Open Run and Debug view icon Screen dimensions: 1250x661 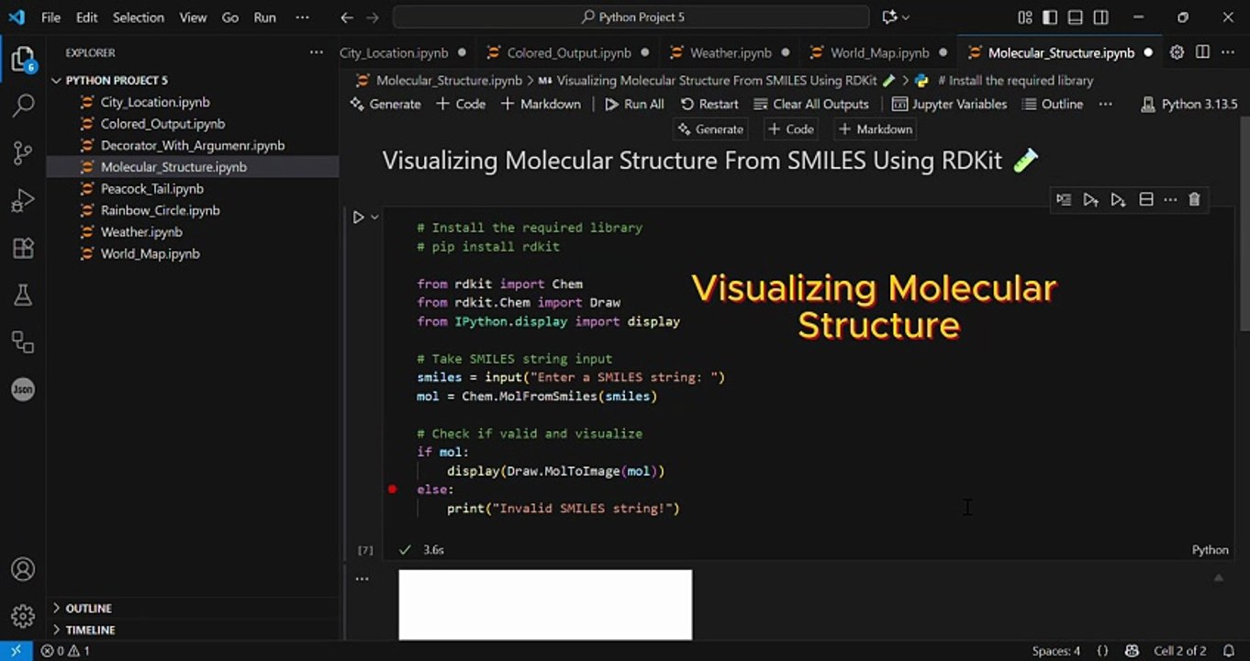(23, 200)
